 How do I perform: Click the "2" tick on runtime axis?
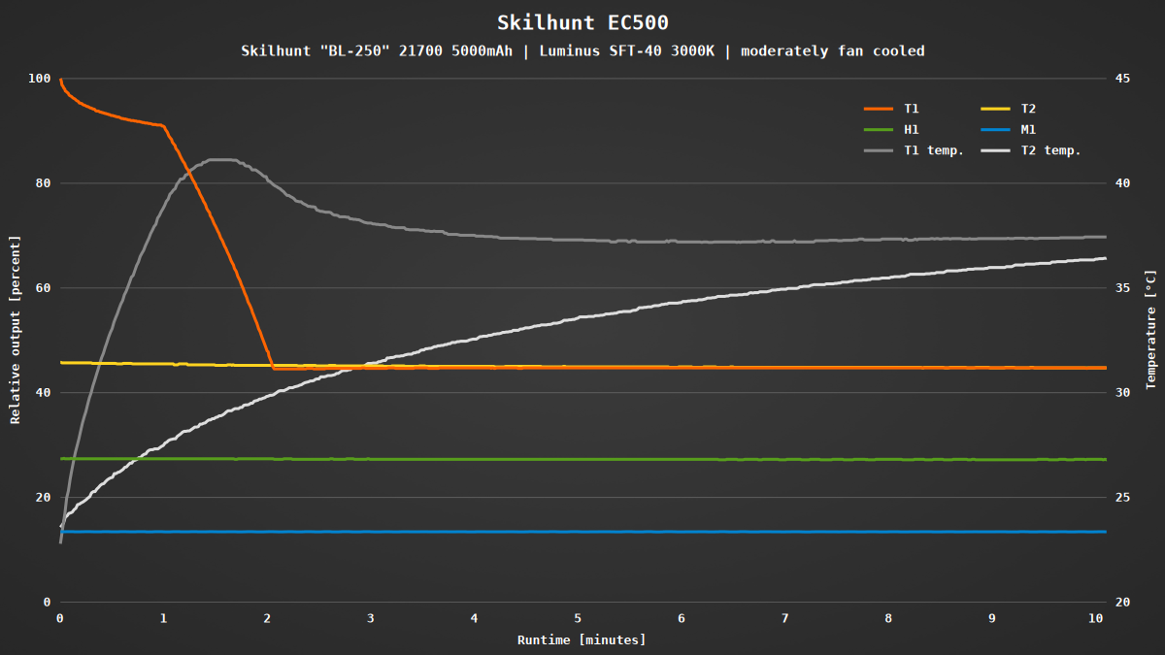[x=267, y=618]
